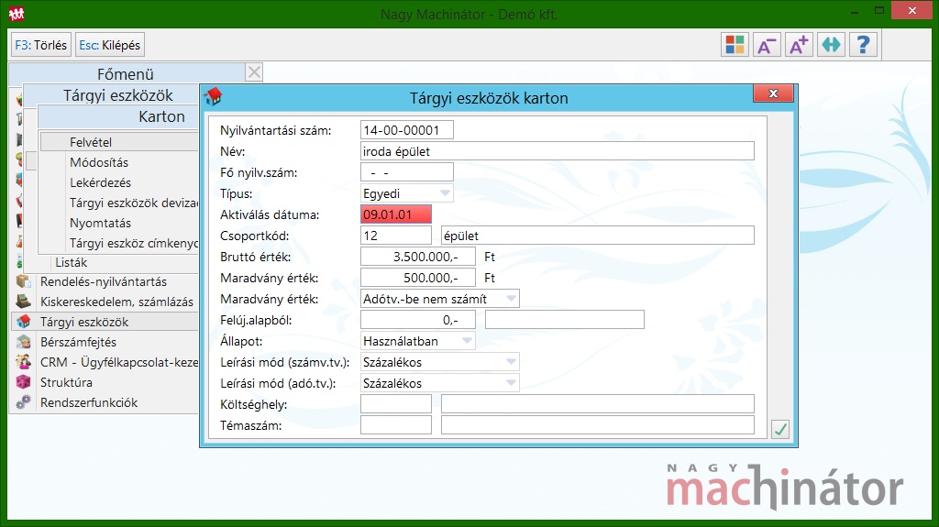Open the Állapot dropdown showing Használatban
Image resolution: width=939 pixels, height=527 pixels.
pos(418,341)
